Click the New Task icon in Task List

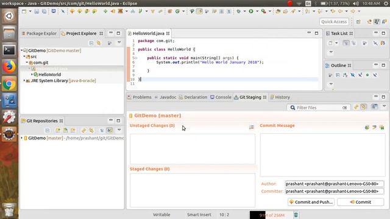coord(330,43)
